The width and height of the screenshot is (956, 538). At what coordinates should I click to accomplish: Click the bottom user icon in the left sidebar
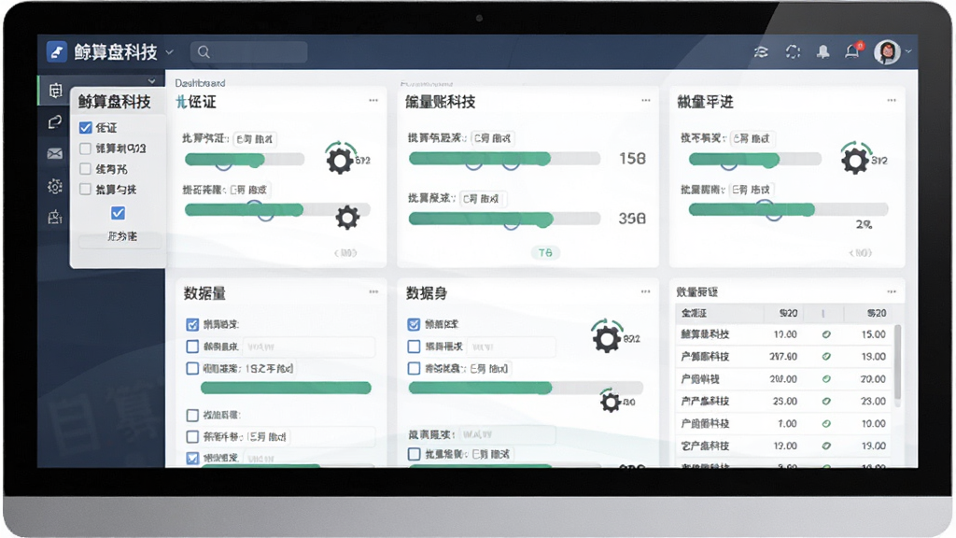pyautogui.click(x=55, y=217)
